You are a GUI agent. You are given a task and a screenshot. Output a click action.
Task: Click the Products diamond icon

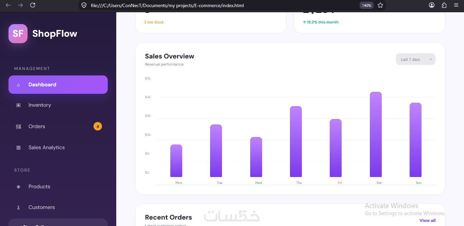(x=18, y=187)
